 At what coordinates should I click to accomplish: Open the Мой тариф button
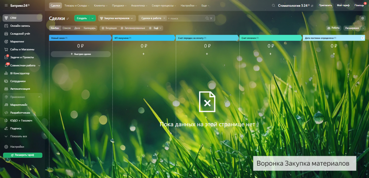[x=343, y=5]
